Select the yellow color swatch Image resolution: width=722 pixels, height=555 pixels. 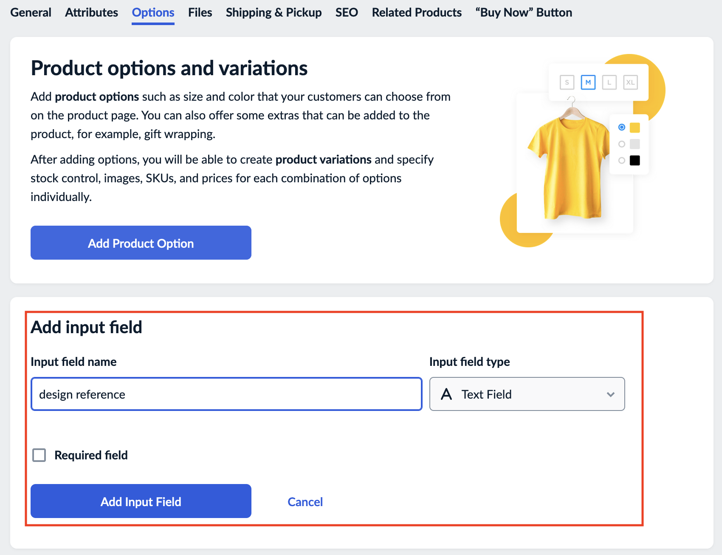635,126
